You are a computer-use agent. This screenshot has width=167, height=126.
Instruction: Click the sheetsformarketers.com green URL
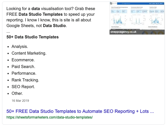(49, 117)
